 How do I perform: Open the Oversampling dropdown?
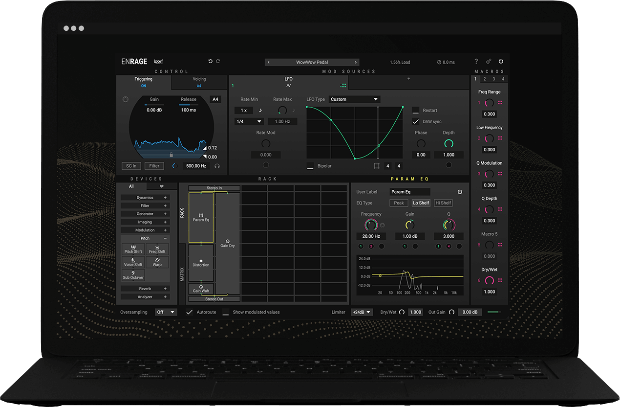[x=166, y=312]
